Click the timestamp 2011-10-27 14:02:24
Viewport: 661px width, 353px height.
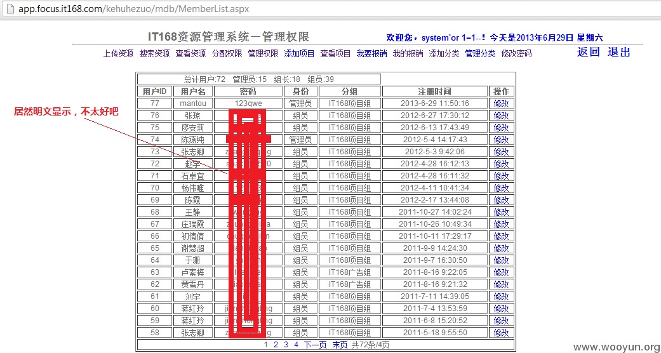[434, 212]
